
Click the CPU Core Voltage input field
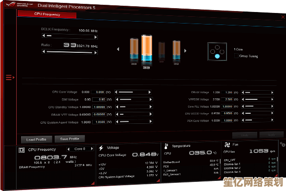click(x=98, y=92)
